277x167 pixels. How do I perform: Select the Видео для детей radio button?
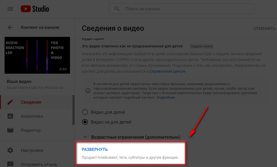(x=85, y=112)
